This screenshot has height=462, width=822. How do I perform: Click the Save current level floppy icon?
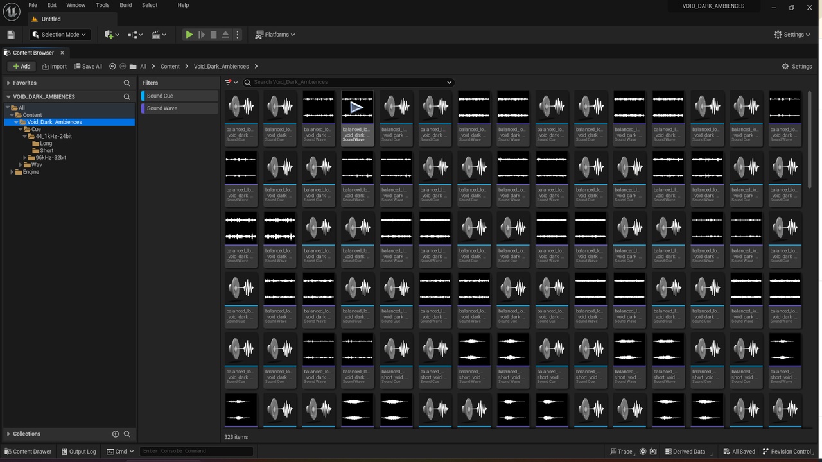(10, 35)
